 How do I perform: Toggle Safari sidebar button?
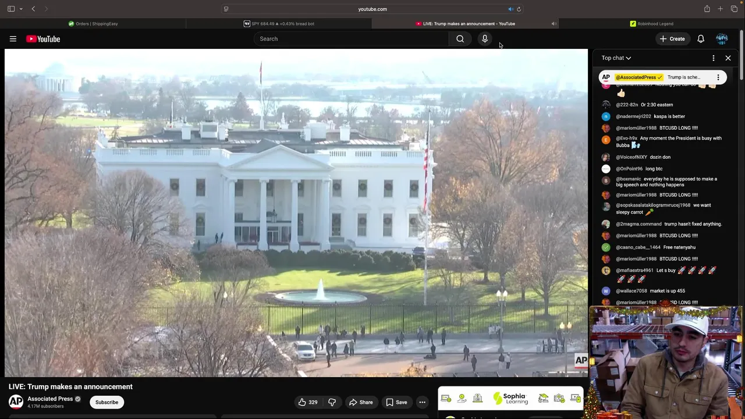(11, 9)
